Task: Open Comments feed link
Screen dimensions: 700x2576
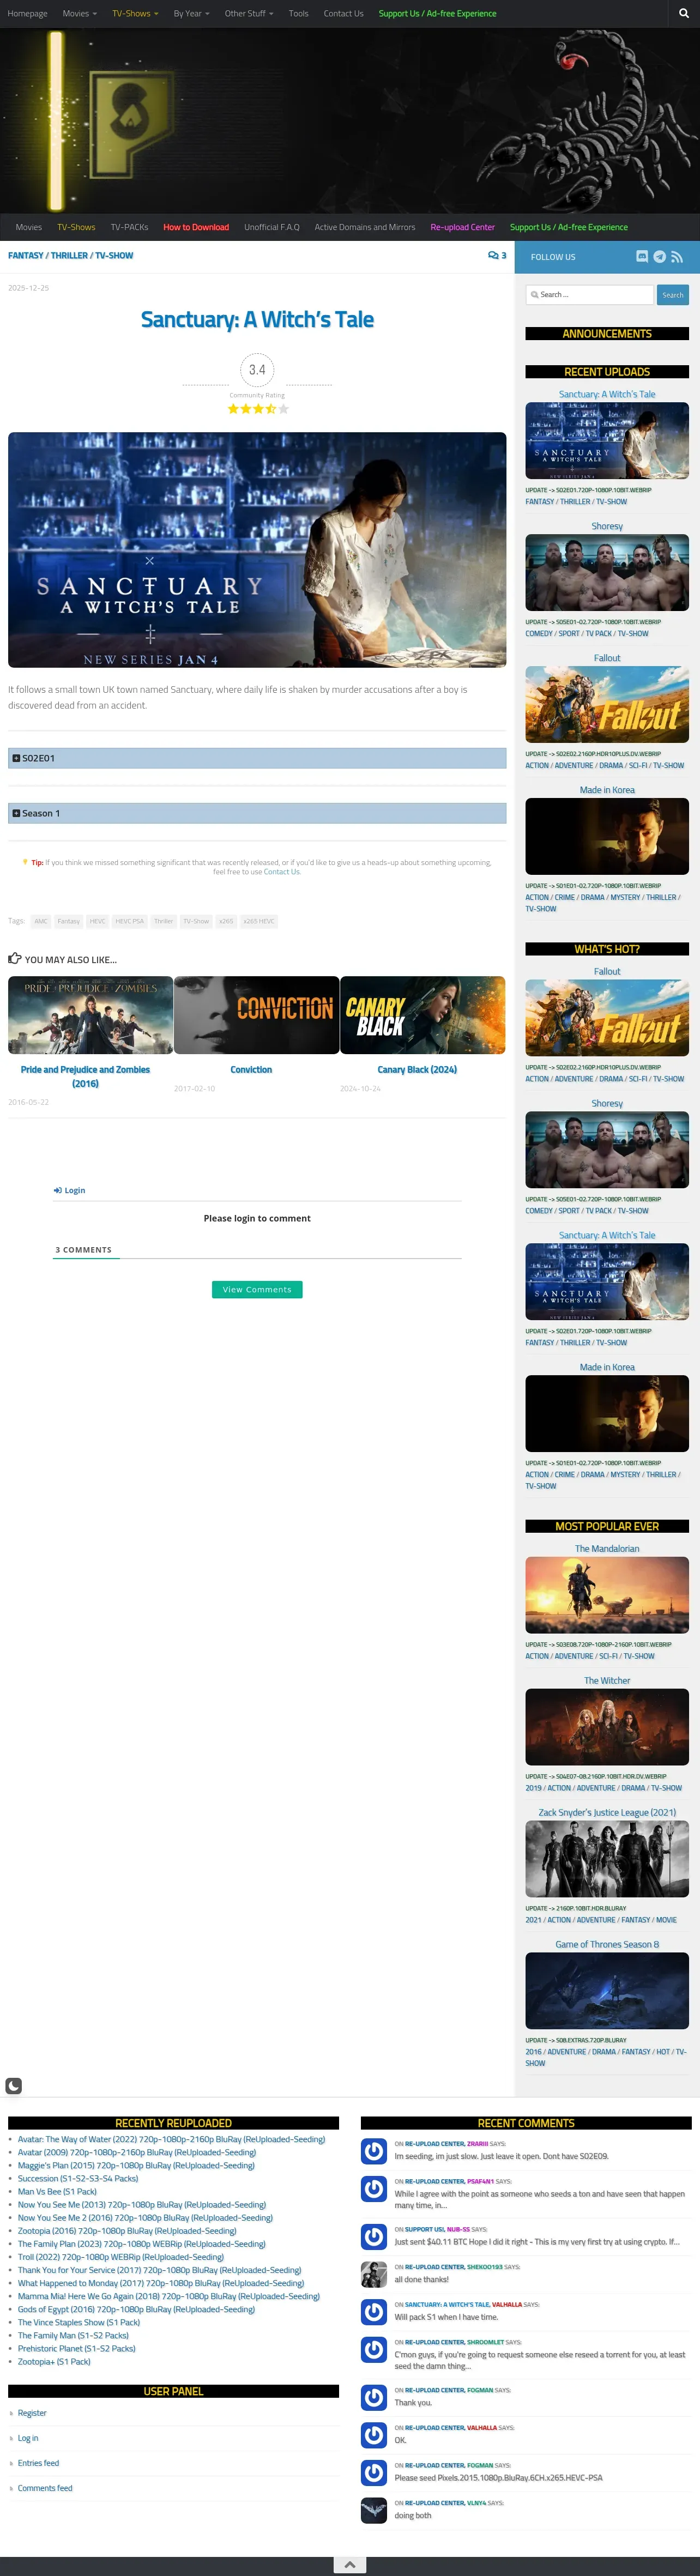Action: click(x=45, y=2488)
